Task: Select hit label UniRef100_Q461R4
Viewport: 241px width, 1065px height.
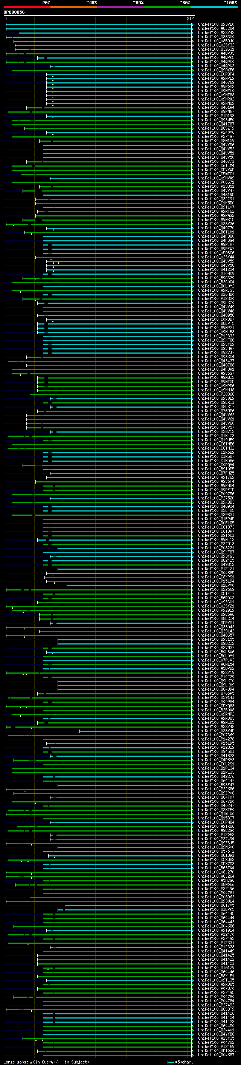Action: point(216,108)
